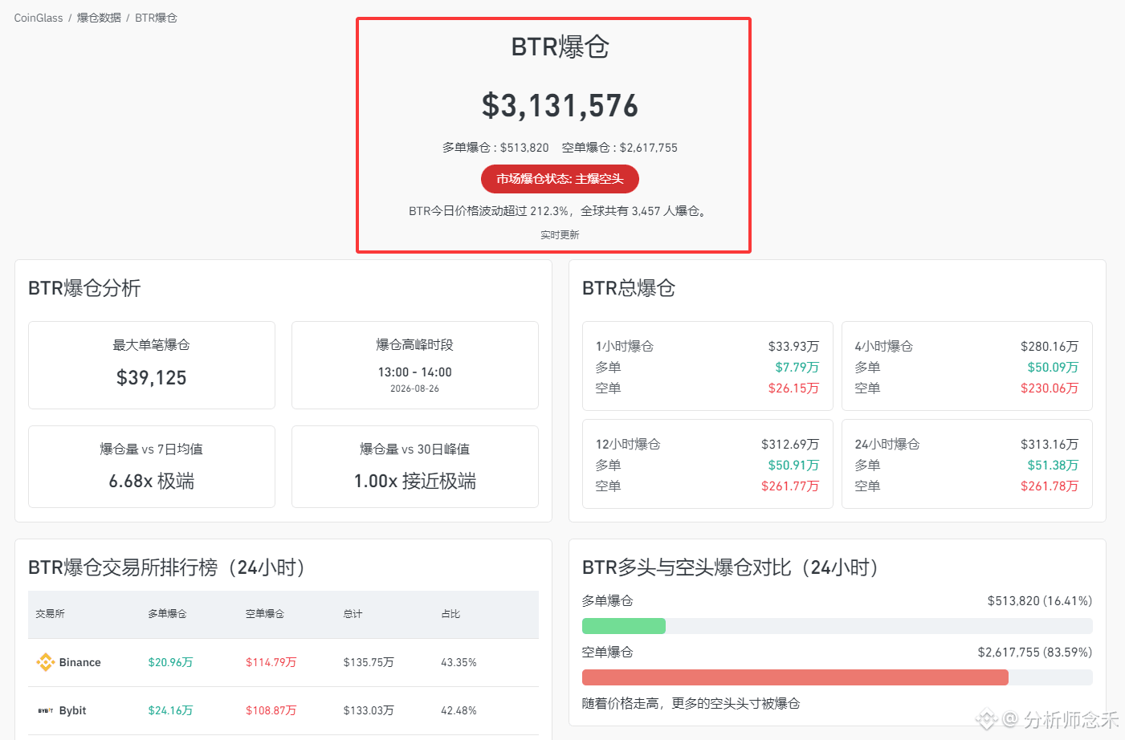This screenshot has height=740, width=1125.
Task: Select the BTR爆仓 breadcrumb item
Action: pos(156,18)
